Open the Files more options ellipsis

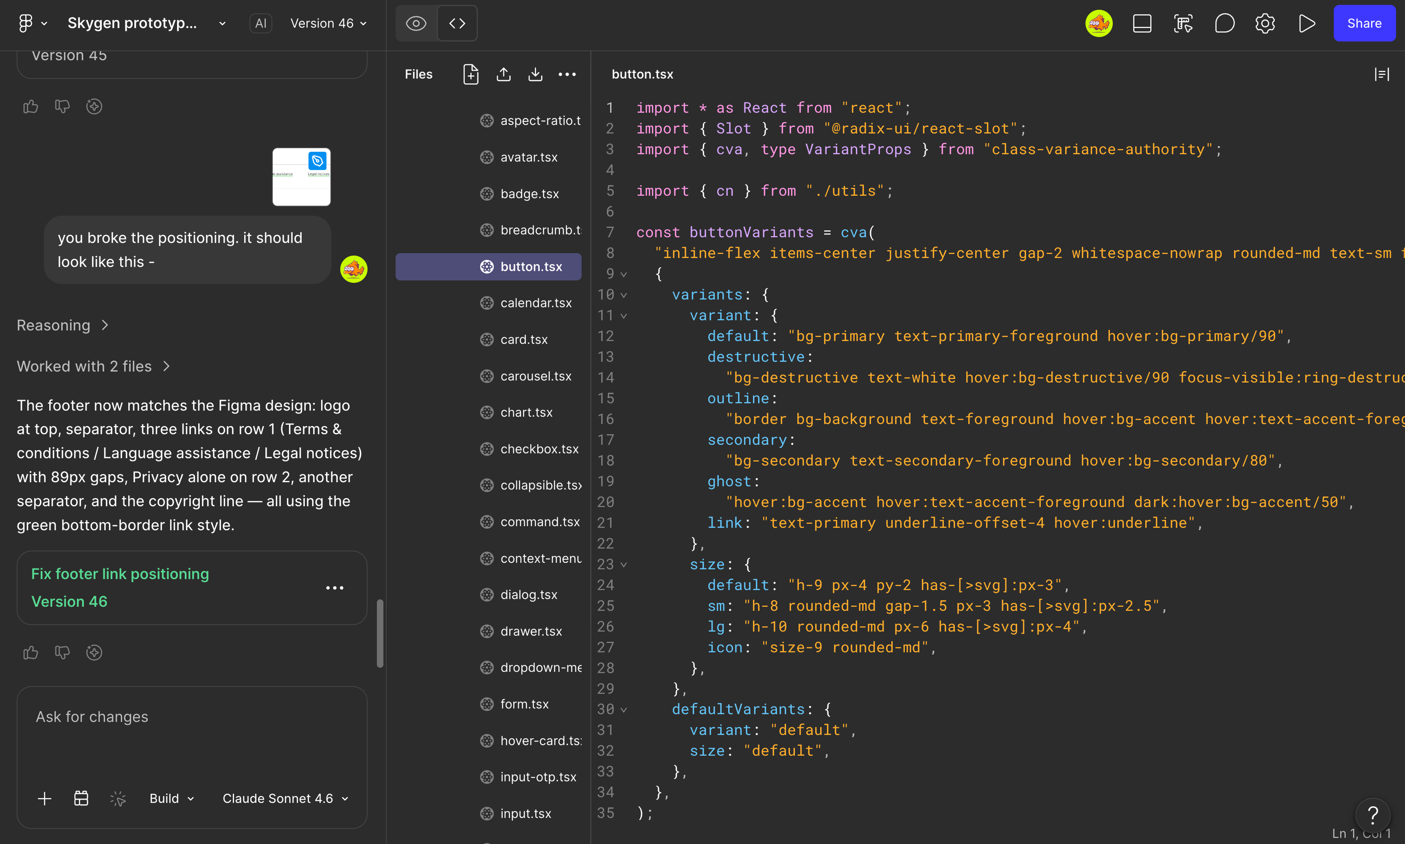567,74
